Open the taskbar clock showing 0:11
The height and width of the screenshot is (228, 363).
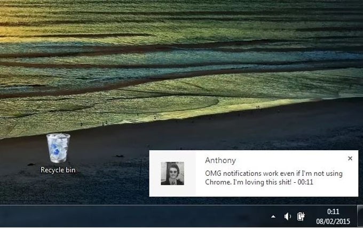(x=333, y=211)
